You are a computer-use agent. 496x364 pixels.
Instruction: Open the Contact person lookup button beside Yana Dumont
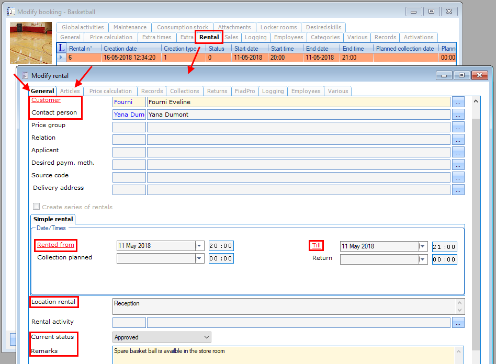pyautogui.click(x=458, y=115)
